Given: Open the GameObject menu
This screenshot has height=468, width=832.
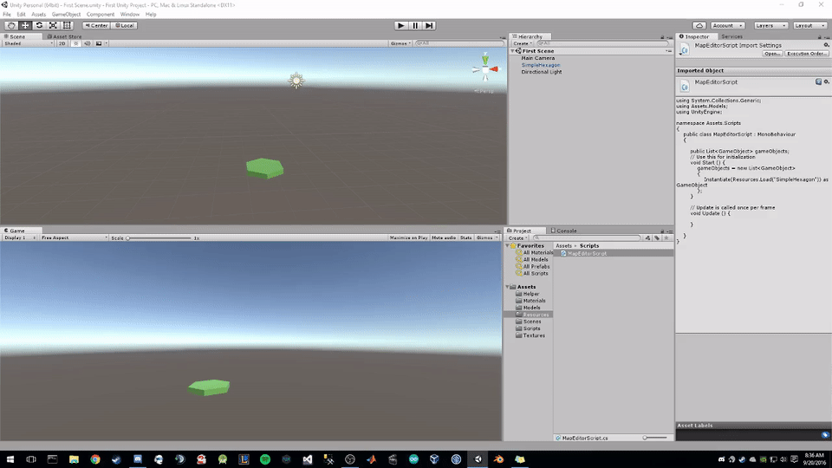Looking at the screenshot, I should tap(67, 15).
